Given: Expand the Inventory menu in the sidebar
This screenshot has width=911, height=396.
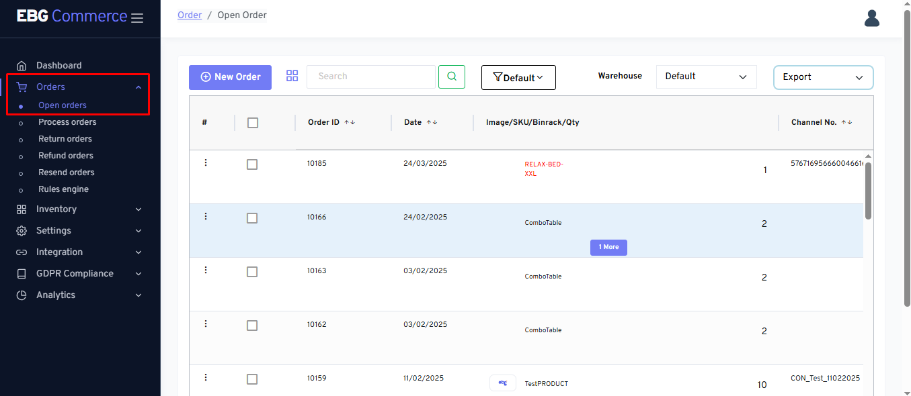Looking at the screenshot, I should click(x=79, y=209).
